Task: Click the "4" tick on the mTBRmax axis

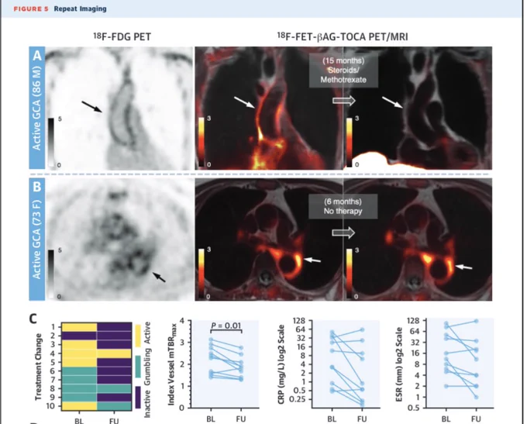Action: (x=182, y=321)
